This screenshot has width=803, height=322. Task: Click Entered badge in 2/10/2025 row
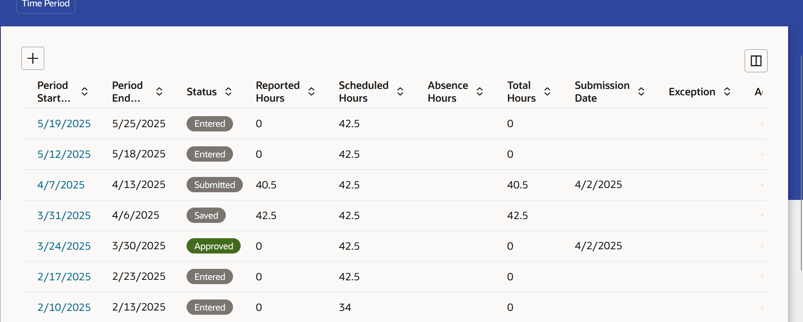(x=210, y=307)
